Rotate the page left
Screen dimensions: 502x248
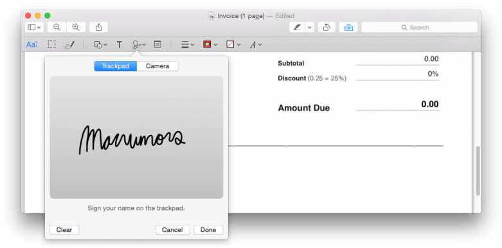point(327,28)
